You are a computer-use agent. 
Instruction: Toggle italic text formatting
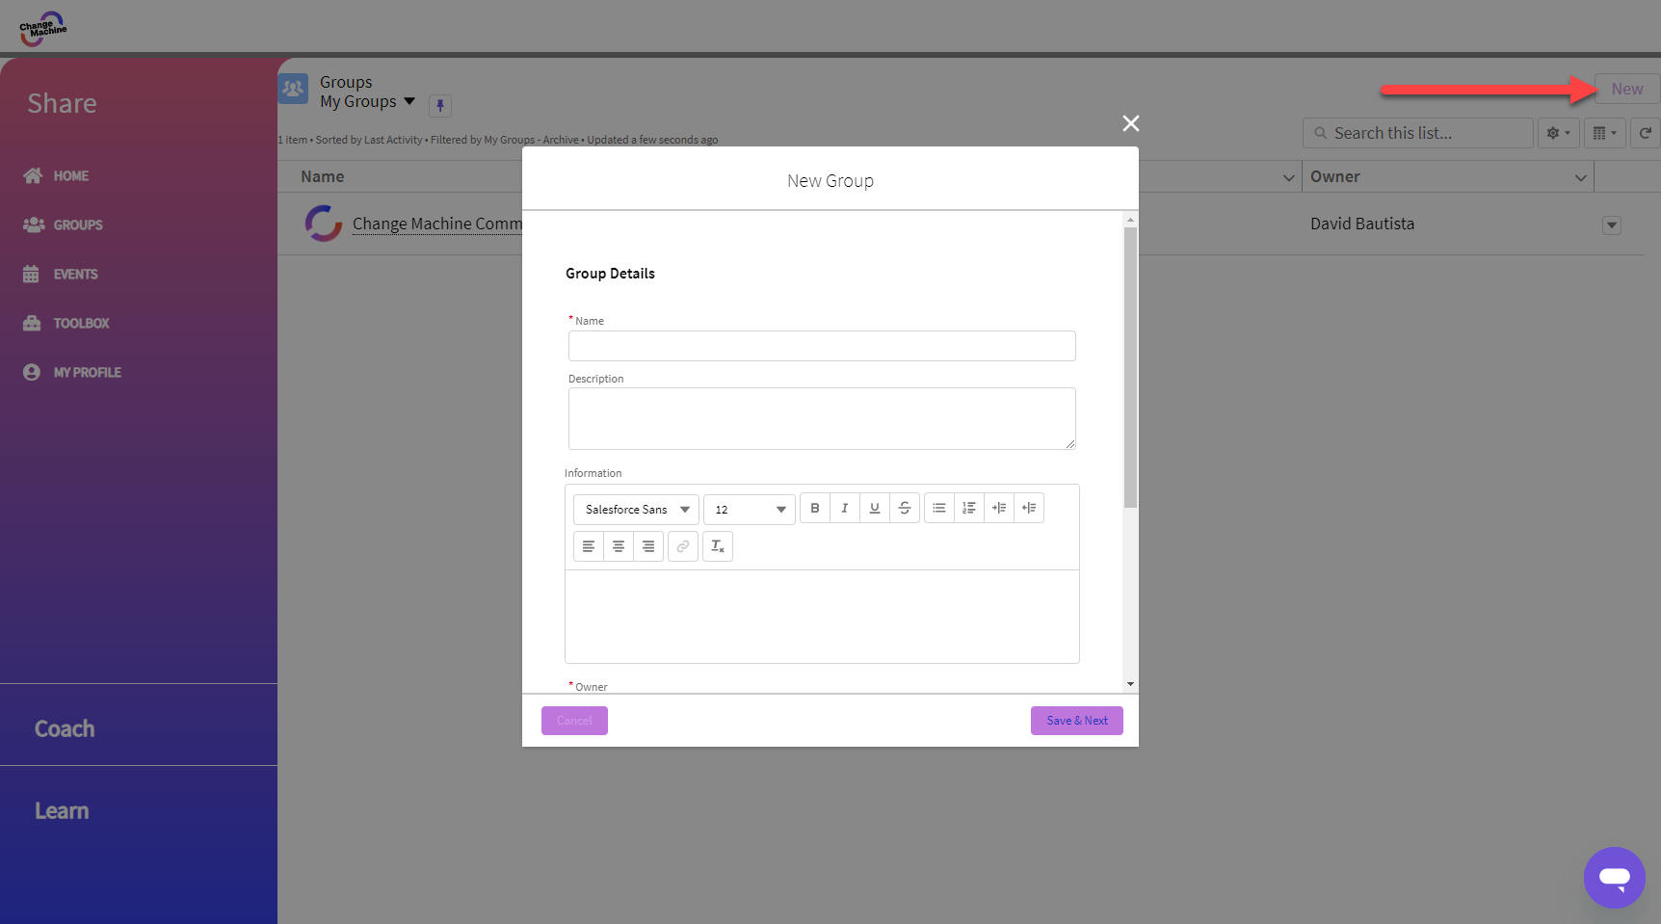click(x=845, y=509)
